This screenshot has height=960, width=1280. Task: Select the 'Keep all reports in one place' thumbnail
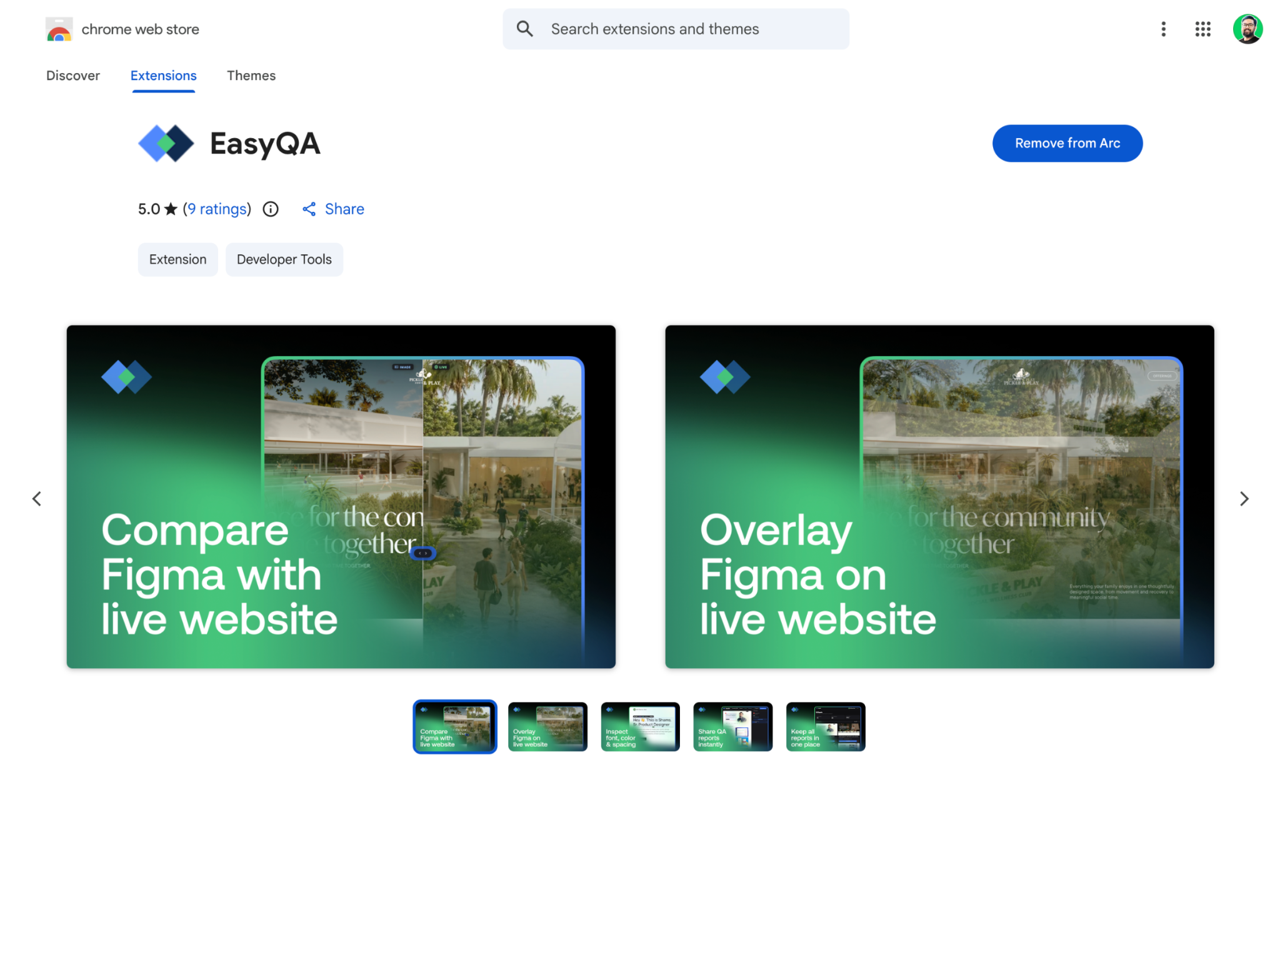click(x=825, y=726)
